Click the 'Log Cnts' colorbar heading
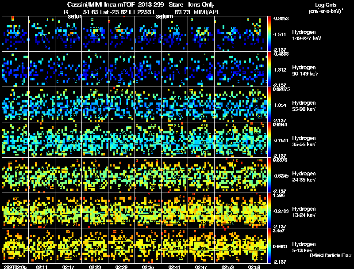The height and width of the screenshot is (269, 354). (x=326, y=5)
